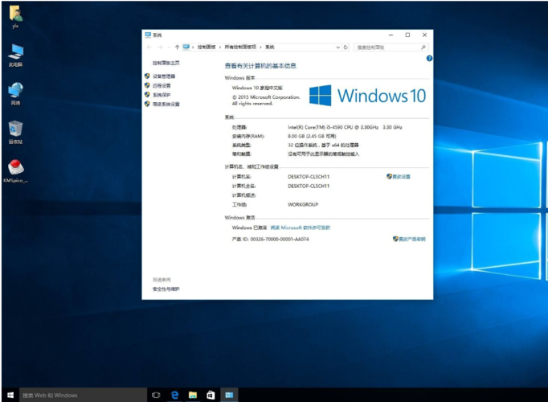Open Security and Maintenance link
This screenshot has height=402, width=548.
(x=166, y=289)
